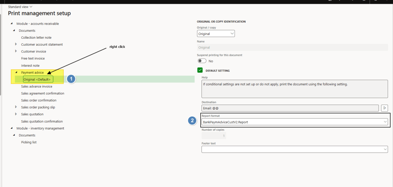Select the Free text invoice document
393x187 pixels.
click(33, 58)
